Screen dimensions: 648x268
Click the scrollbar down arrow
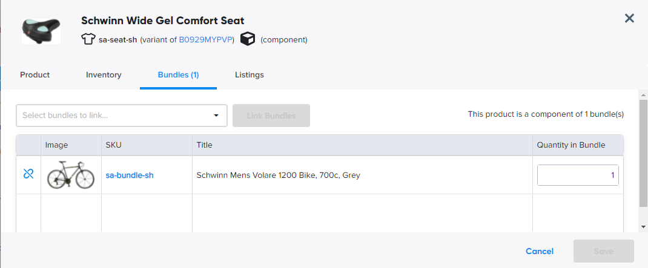tap(643, 226)
